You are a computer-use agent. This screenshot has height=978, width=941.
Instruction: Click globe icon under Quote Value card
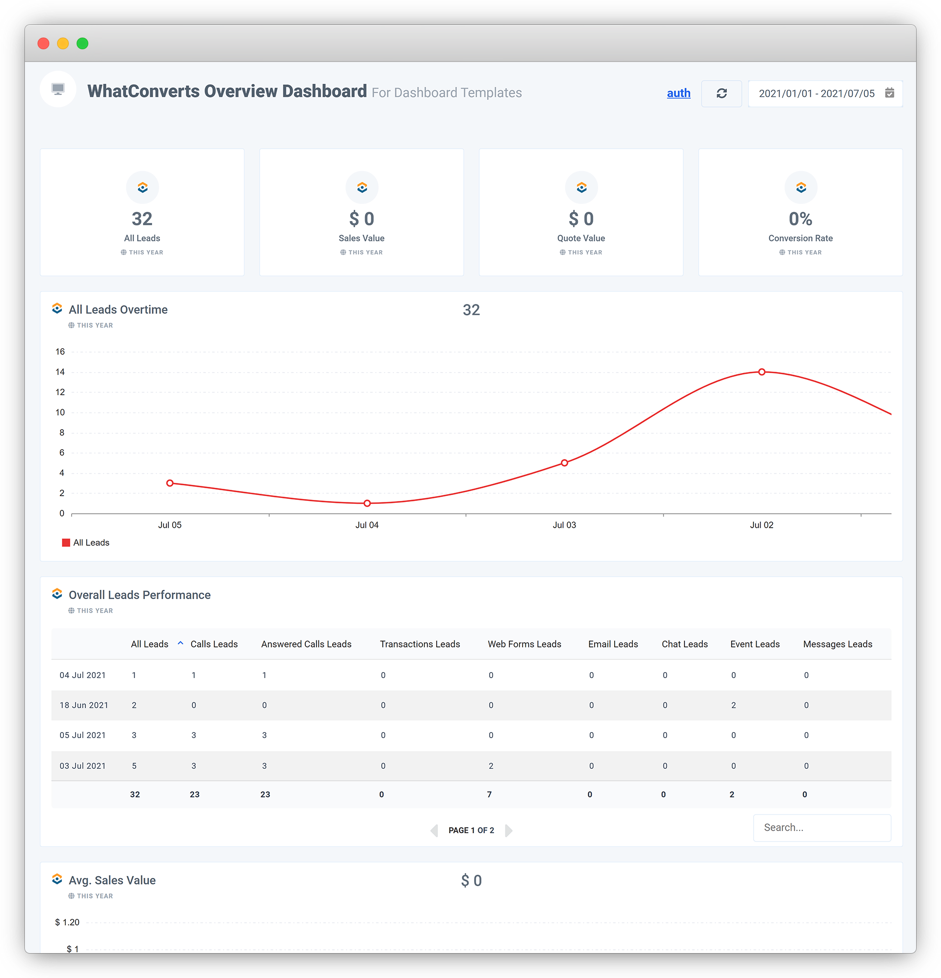pyautogui.click(x=562, y=253)
